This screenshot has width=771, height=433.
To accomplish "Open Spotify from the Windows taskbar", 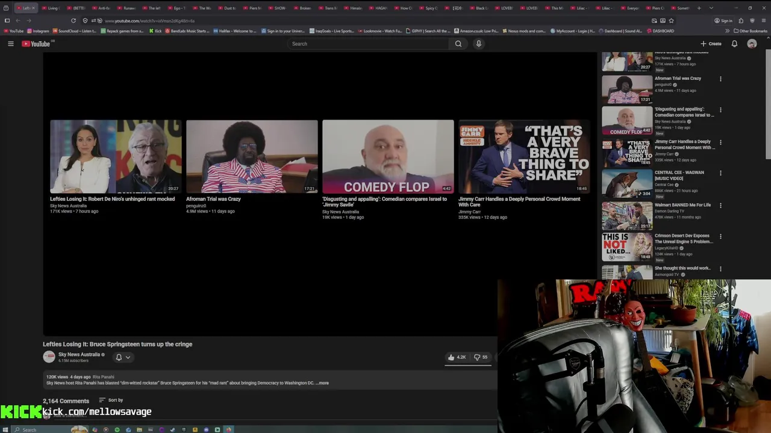I will (x=117, y=429).
